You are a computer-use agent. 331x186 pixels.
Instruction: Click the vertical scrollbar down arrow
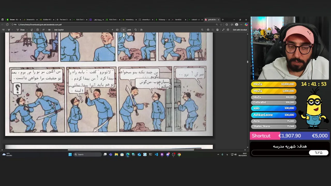tap(247, 147)
